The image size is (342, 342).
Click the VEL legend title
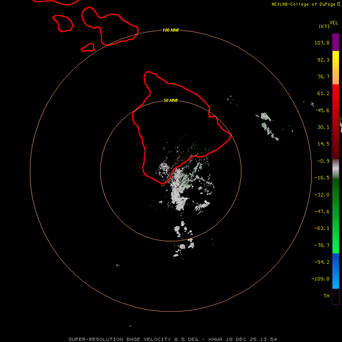tap(334, 23)
